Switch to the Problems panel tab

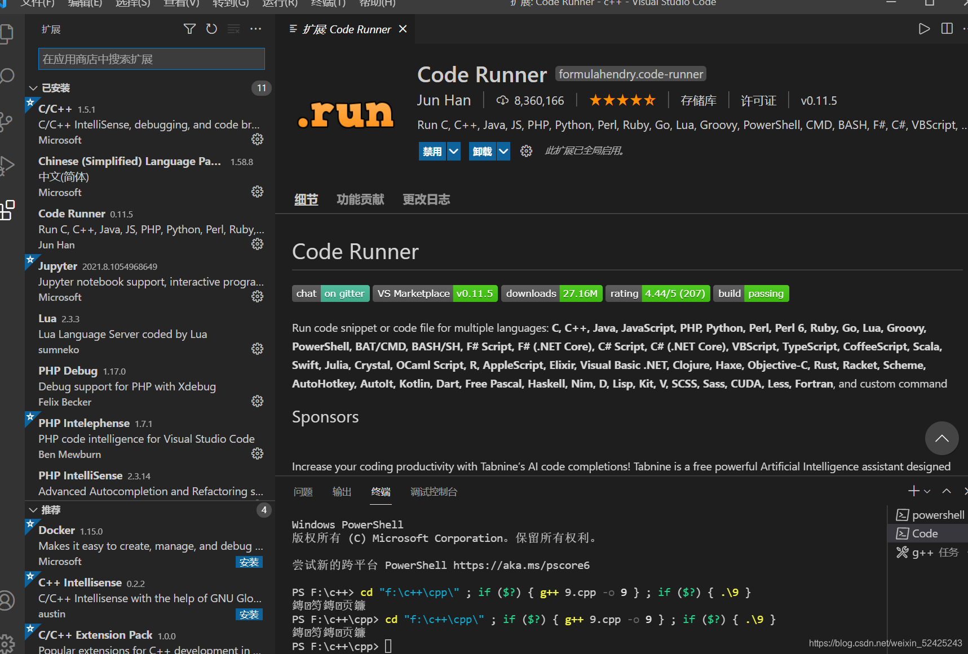(x=303, y=492)
